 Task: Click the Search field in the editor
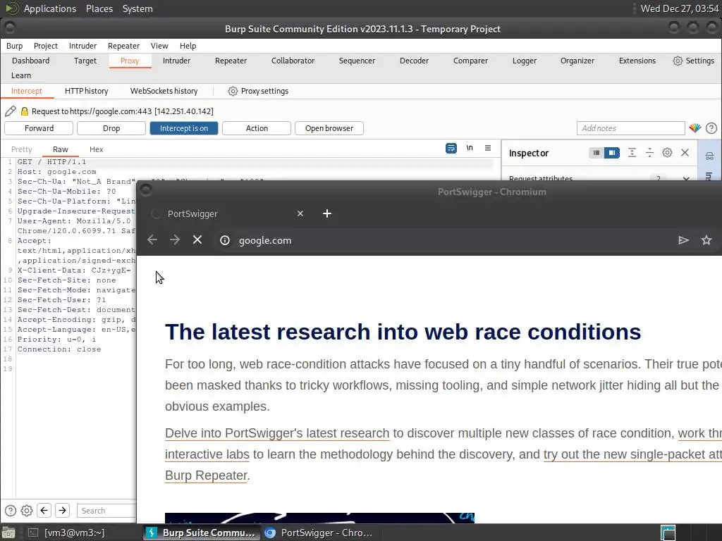(106, 511)
